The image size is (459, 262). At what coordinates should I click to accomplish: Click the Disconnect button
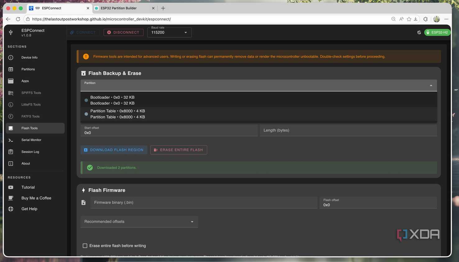pyautogui.click(x=123, y=32)
